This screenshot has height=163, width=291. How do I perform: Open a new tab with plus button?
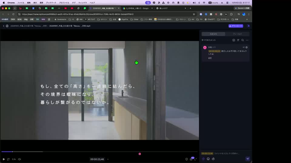[x=190, y=8]
